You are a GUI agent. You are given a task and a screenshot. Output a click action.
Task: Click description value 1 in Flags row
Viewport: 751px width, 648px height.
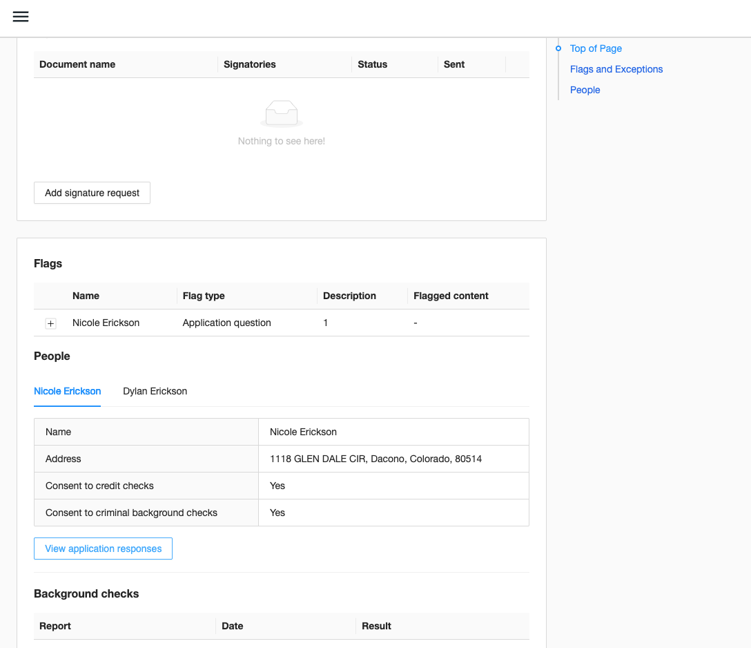[325, 323]
